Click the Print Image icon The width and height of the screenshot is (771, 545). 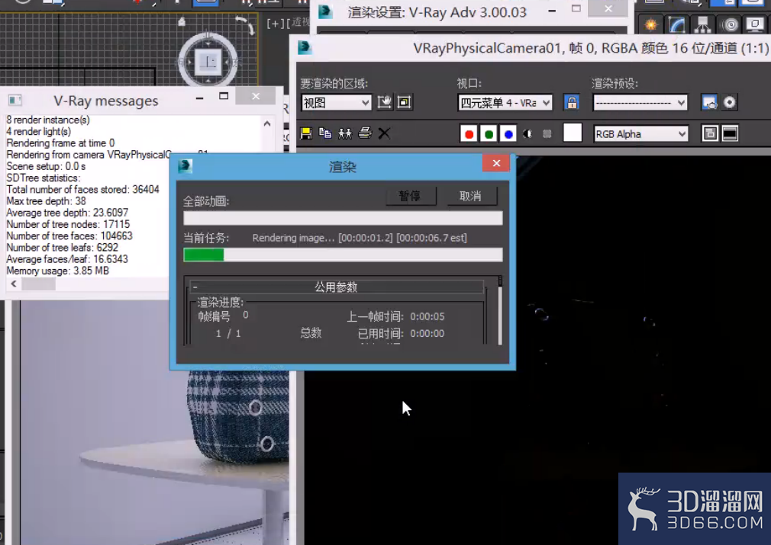365,133
